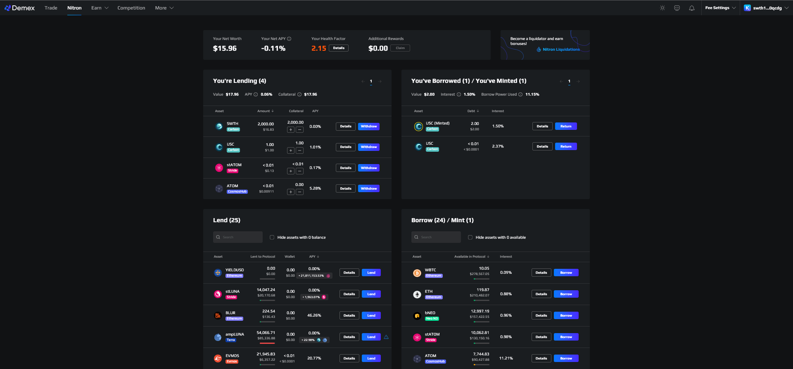Sort lending by Amount column
Screen dimensions: 793x369
click(265, 111)
